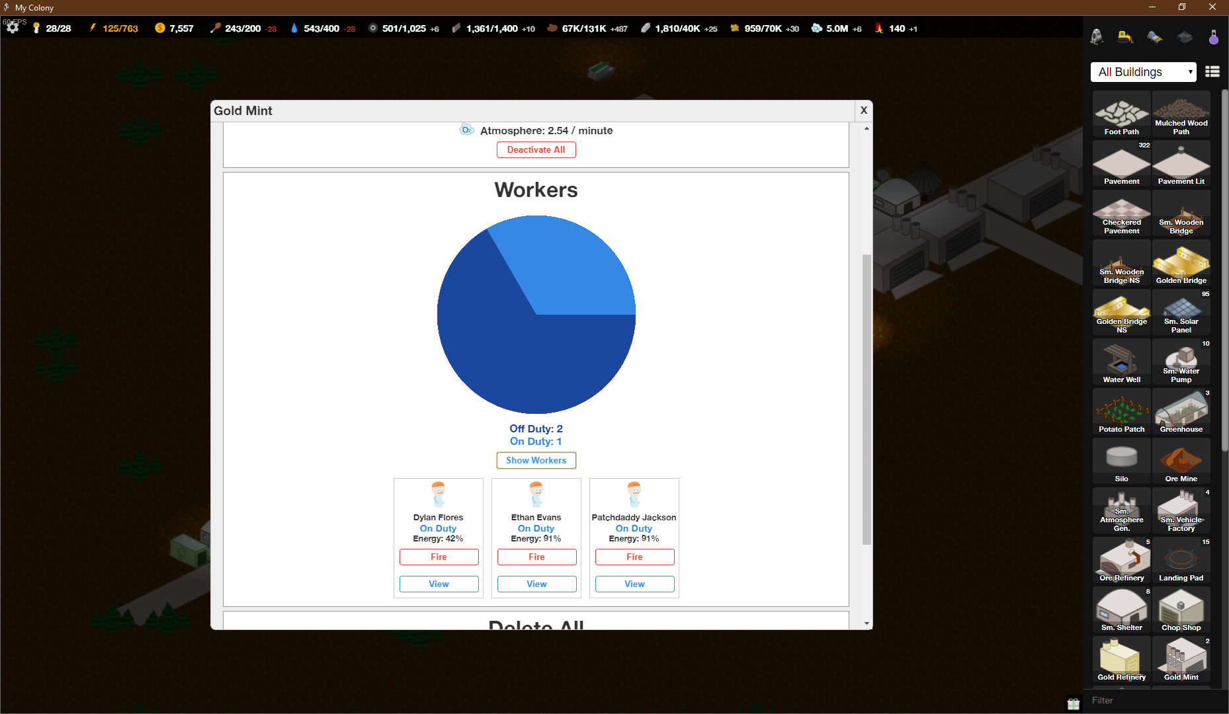The height and width of the screenshot is (714, 1229).
Task: Select the Golden Bridge building
Action: pyautogui.click(x=1181, y=262)
